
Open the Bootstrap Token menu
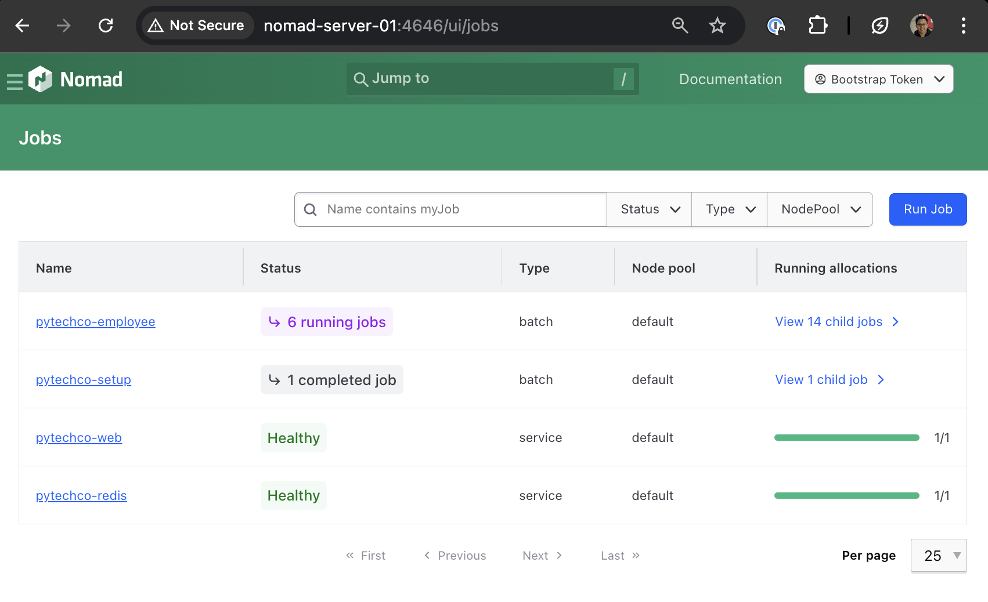(878, 79)
